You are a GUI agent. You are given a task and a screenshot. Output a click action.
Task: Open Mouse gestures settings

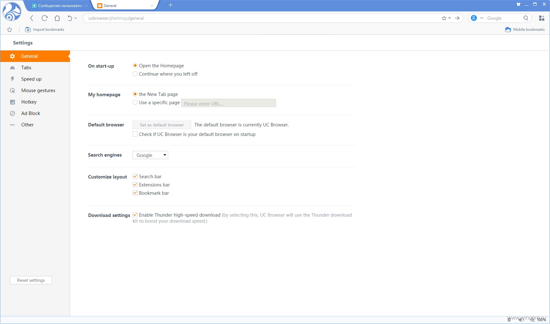pyautogui.click(x=35, y=91)
